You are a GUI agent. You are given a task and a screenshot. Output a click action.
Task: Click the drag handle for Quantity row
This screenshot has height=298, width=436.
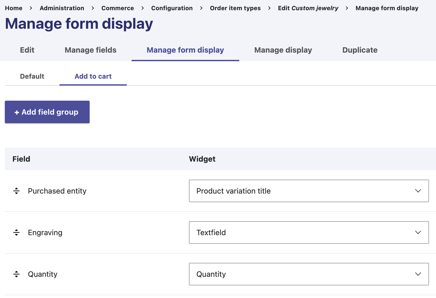click(16, 274)
